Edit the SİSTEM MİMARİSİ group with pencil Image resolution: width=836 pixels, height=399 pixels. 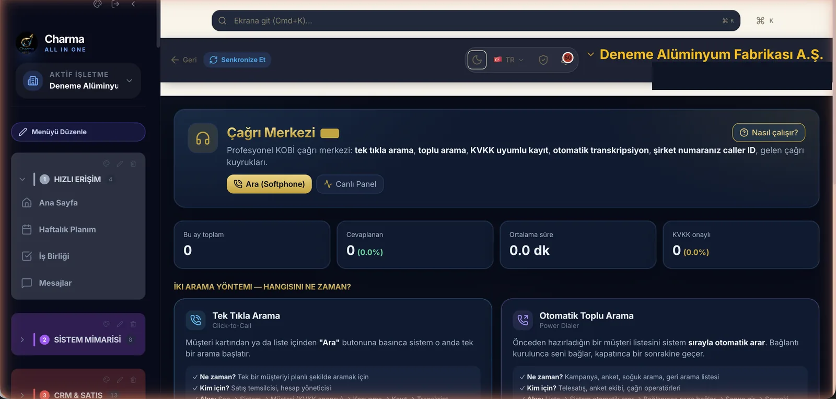click(120, 324)
